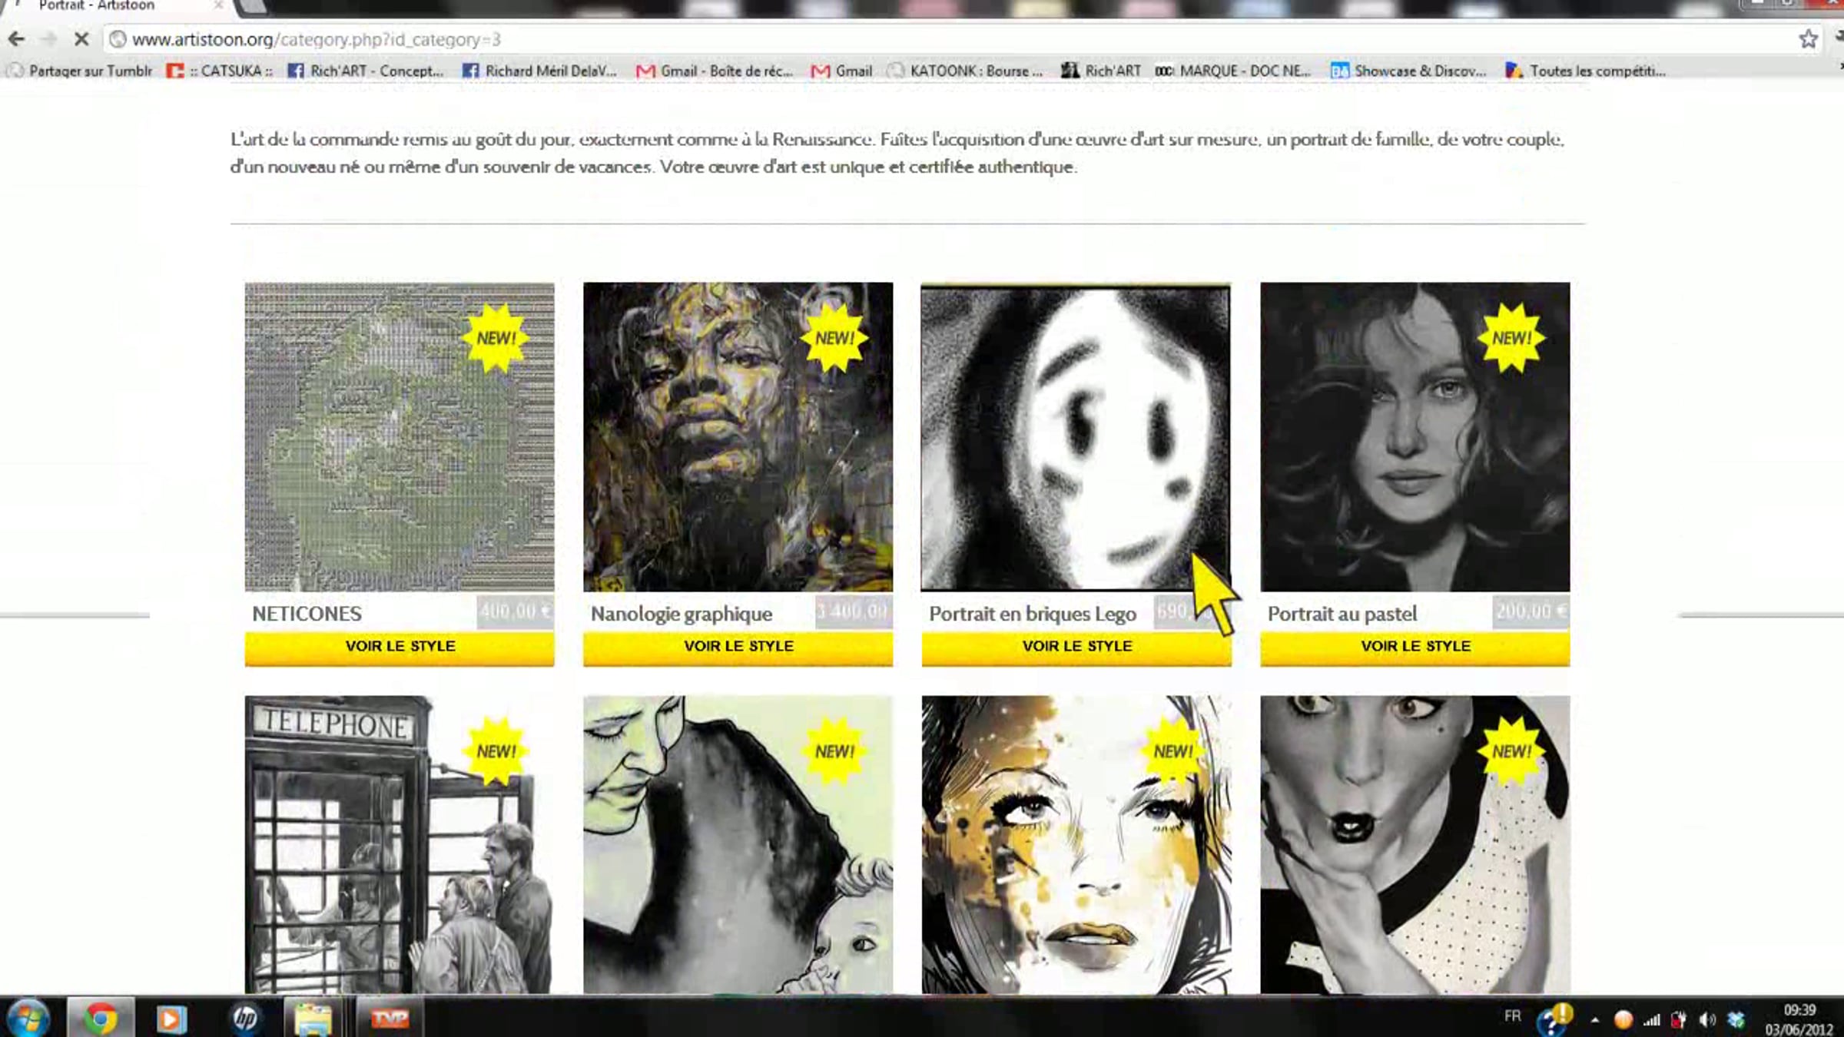Click the 3 400,00 price on Nanologie graphique
Viewport: 1844px width, 1037px height.
(854, 612)
